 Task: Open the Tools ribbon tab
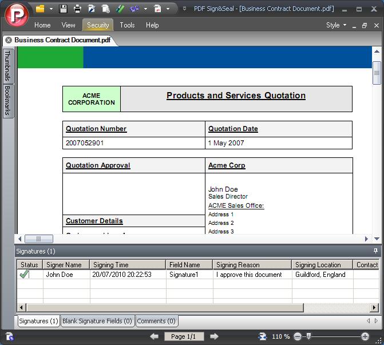click(127, 25)
